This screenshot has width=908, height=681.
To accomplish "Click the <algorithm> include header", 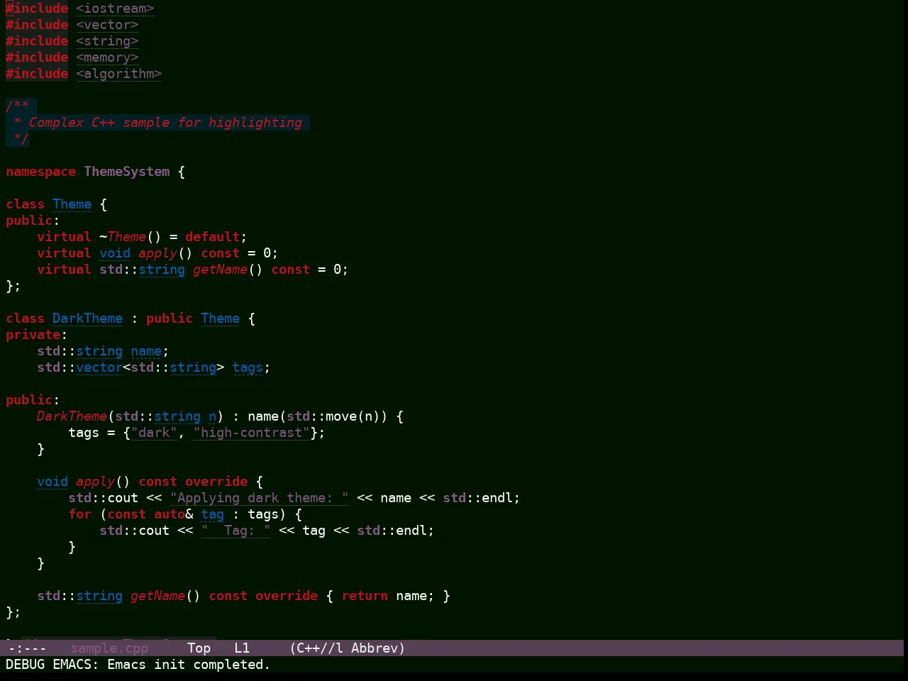I will [x=119, y=74].
